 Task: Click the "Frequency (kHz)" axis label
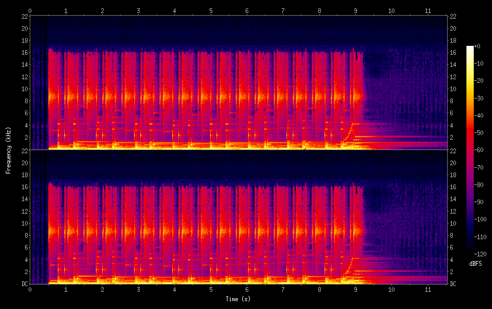(x=8, y=150)
